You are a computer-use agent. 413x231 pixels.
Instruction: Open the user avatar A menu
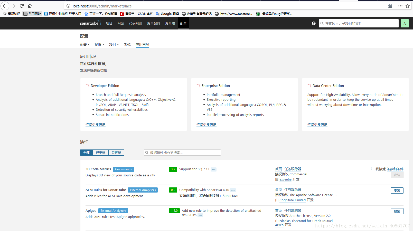(405, 23)
